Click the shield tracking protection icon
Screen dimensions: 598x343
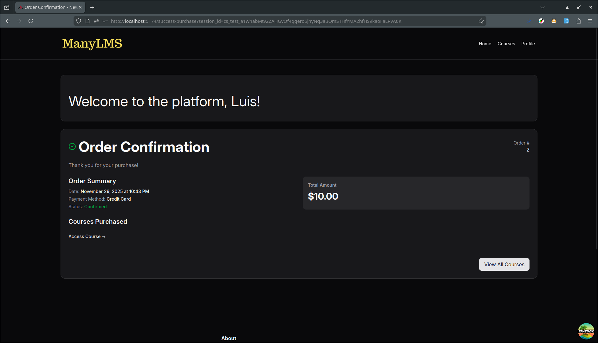(78, 21)
